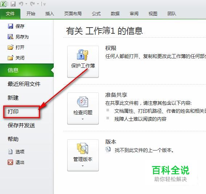The image size is (206, 194).
Task: Choose 新建 in the backstage menu
Action: (13, 98)
